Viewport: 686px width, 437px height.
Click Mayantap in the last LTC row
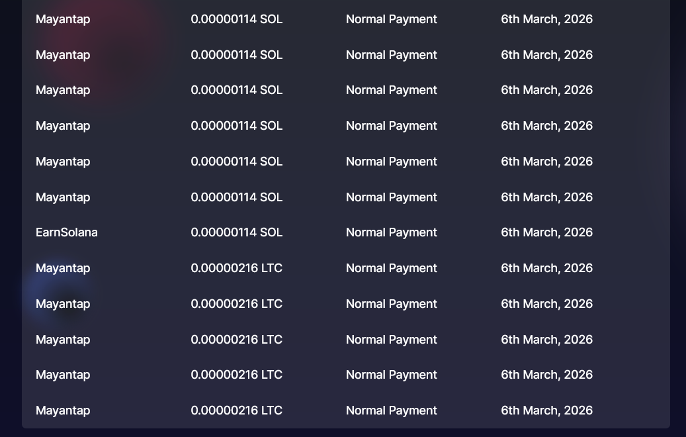(63, 411)
